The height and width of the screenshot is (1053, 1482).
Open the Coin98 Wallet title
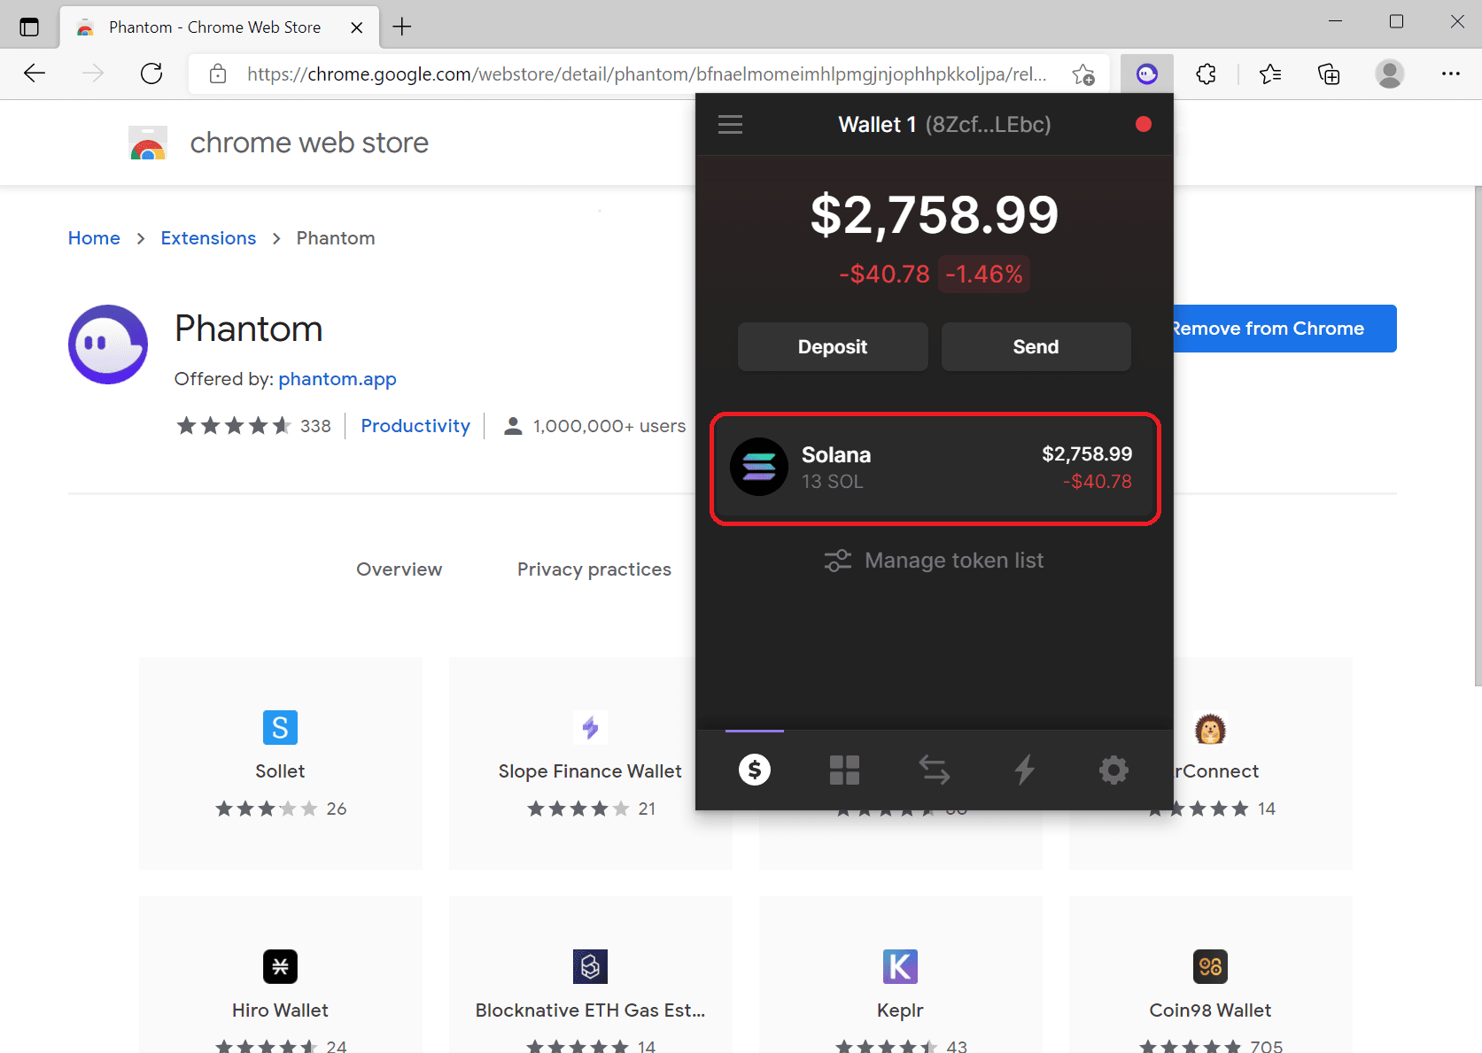click(1210, 1010)
